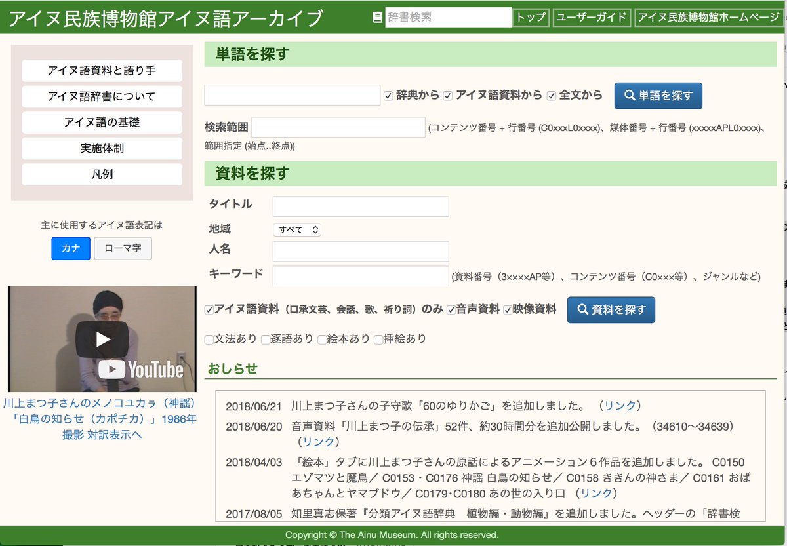Switch notation to ローマ字
This screenshot has width=787, height=546.
pos(123,248)
